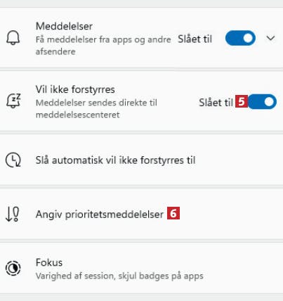Click the red number 5 badge
The width and height of the screenshot is (283, 301).
pyautogui.click(x=242, y=101)
